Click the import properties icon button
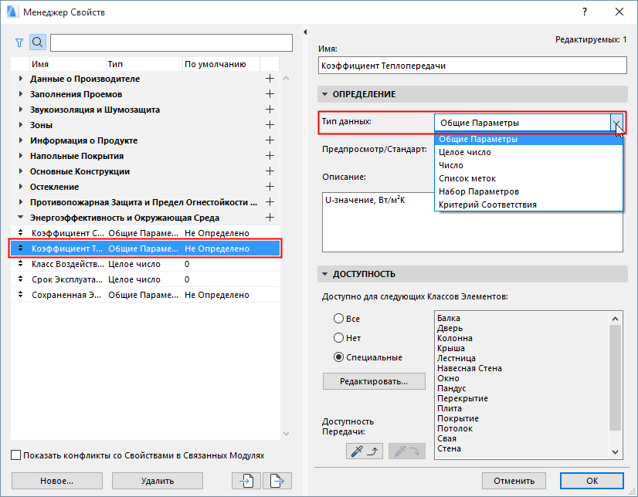The image size is (638, 497). click(246, 481)
